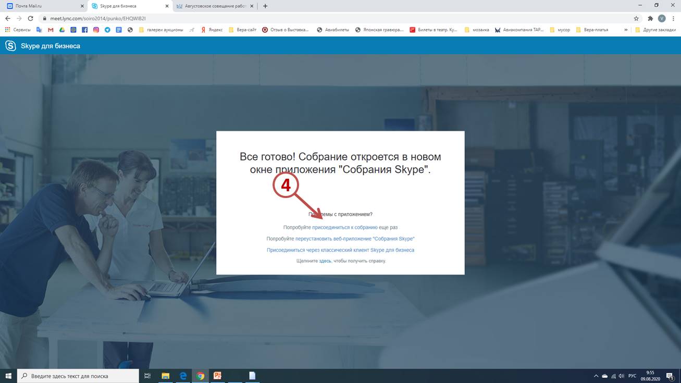Open PowerPoint from the taskbar
The height and width of the screenshot is (383, 681).
coord(218,376)
